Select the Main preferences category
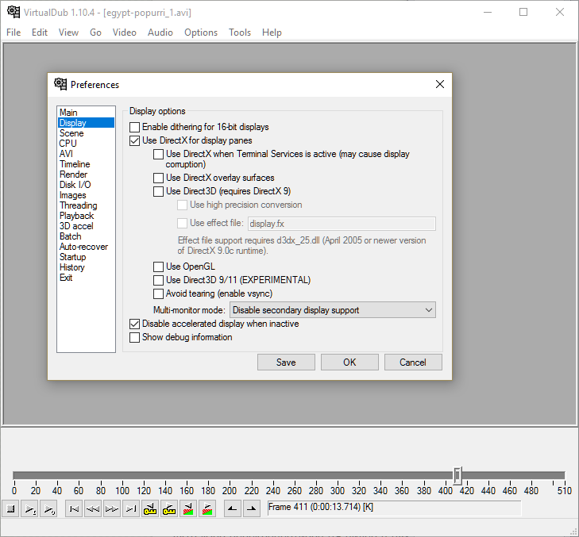Viewport: 579px width, 537px height. [86, 113]
